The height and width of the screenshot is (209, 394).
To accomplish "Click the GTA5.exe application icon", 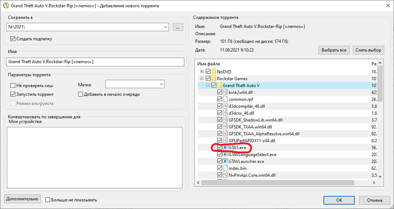I will click(x=225, y=148).
